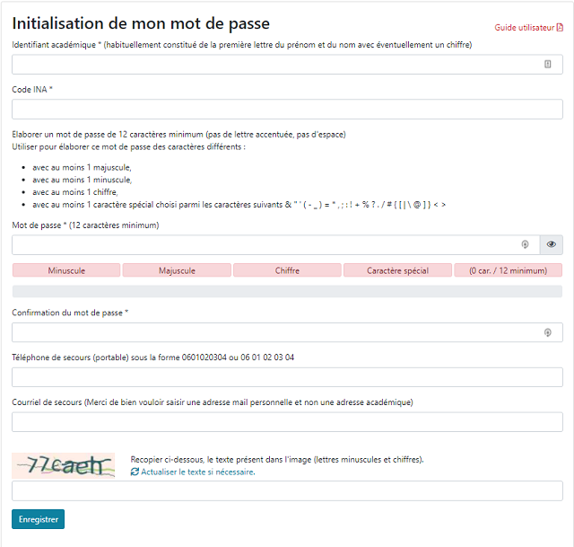Screen dimensions: 574x547
Task: Focus the Mot de passe input field
Action: tap(275, 245)
